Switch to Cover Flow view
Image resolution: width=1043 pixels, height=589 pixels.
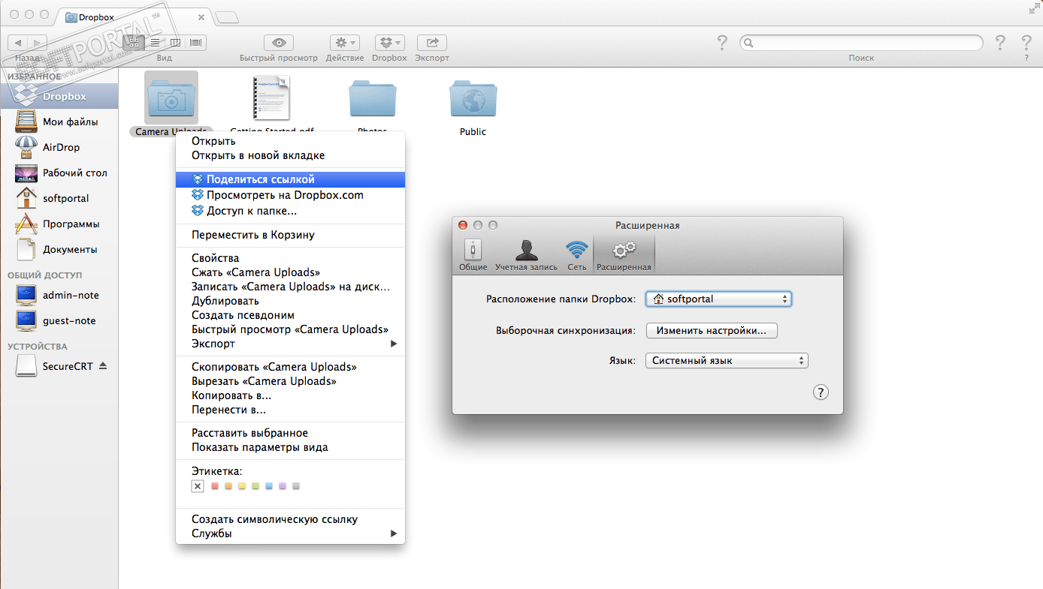coord(196,43)
